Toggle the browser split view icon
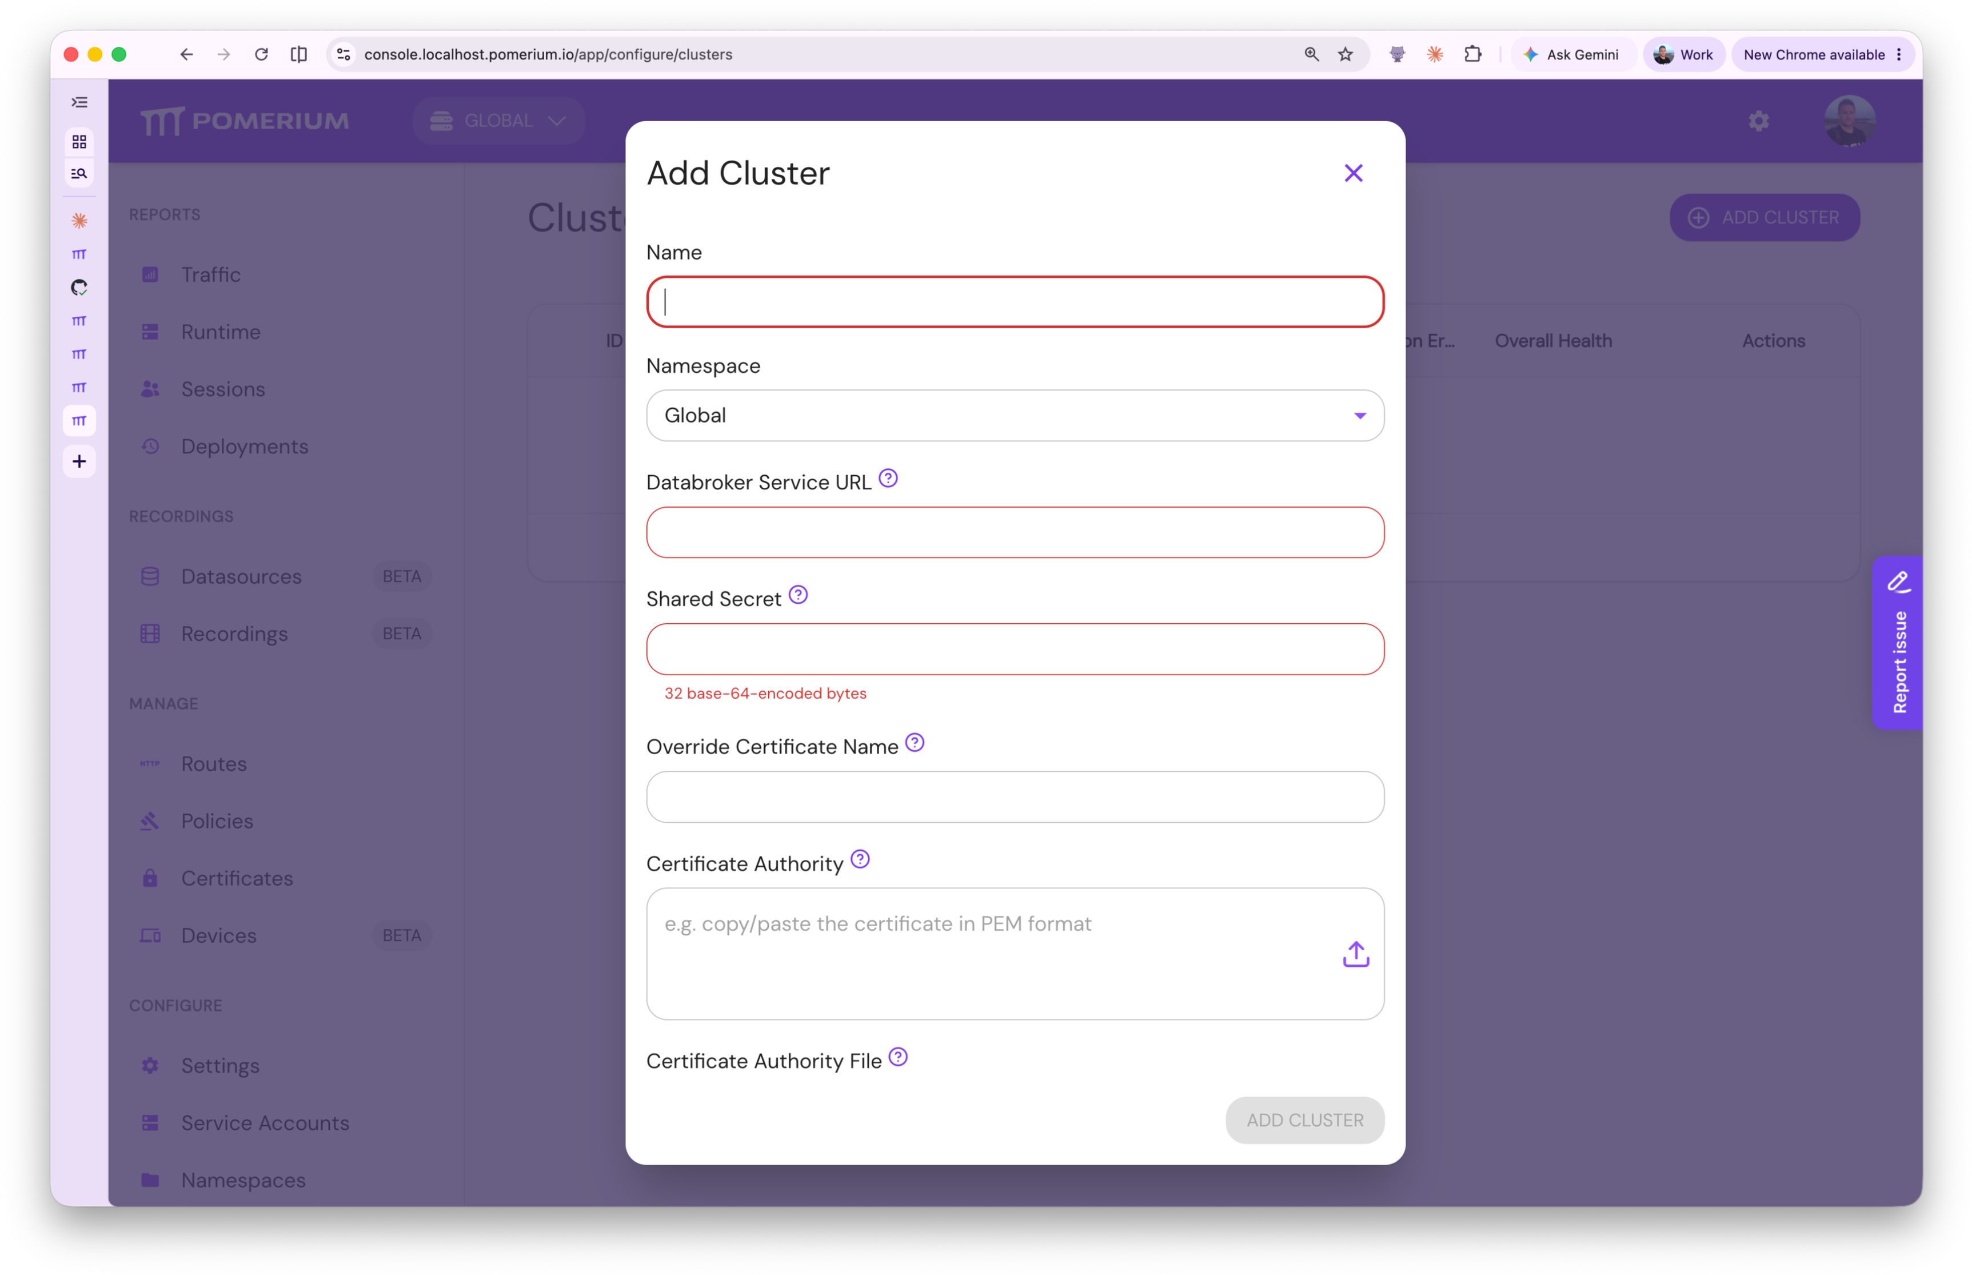This screenshot has width=1972, height=1275. [299, 55]
